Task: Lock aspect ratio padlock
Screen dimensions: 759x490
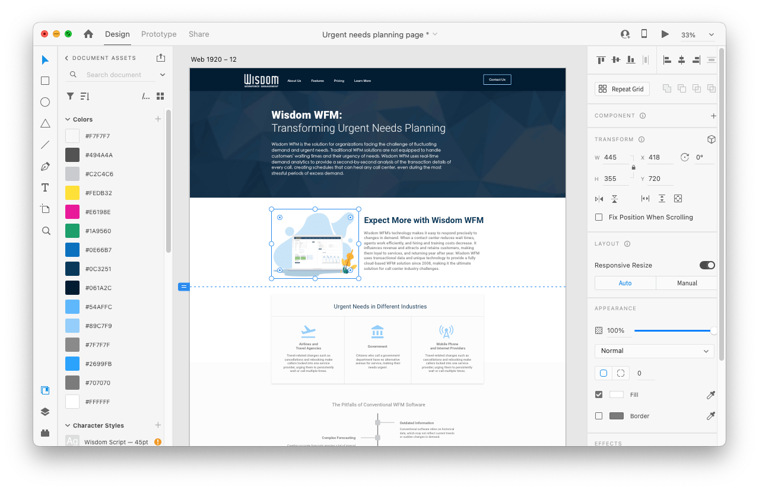Action: pos(634,168)
